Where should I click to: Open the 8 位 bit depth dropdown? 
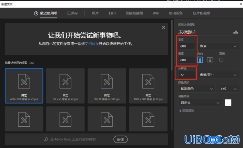click(229, 89)
